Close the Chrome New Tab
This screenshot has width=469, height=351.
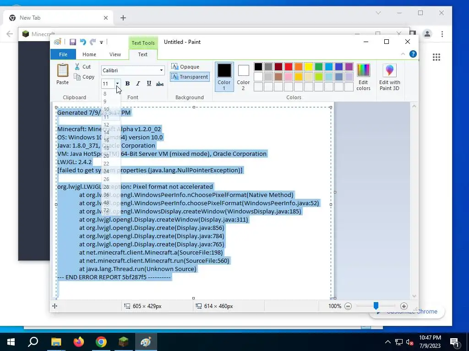[x=106, y=18]
